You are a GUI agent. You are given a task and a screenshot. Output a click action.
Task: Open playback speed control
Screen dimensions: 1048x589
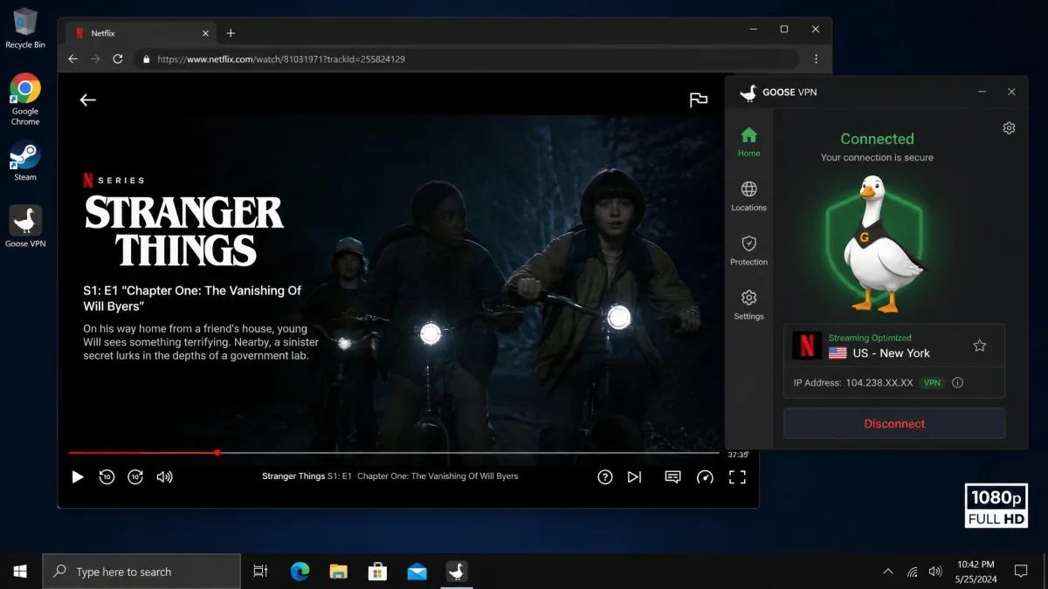click(x=705, y=476)
